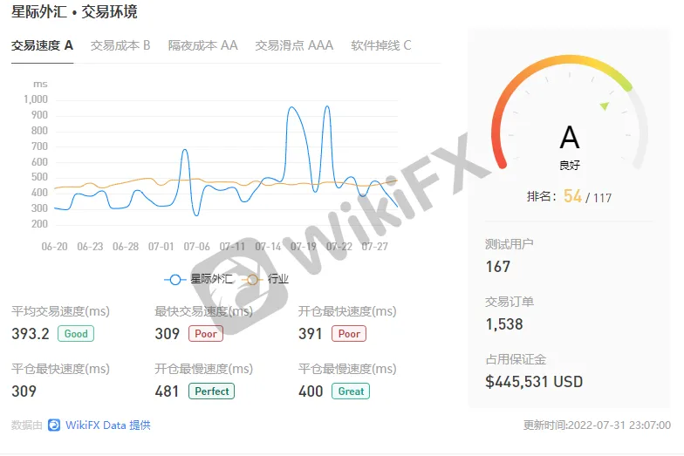Viewport: 684px width, 456px height.
Task: Click the Poor badge beside 391
Action: [x=349, y=334]
